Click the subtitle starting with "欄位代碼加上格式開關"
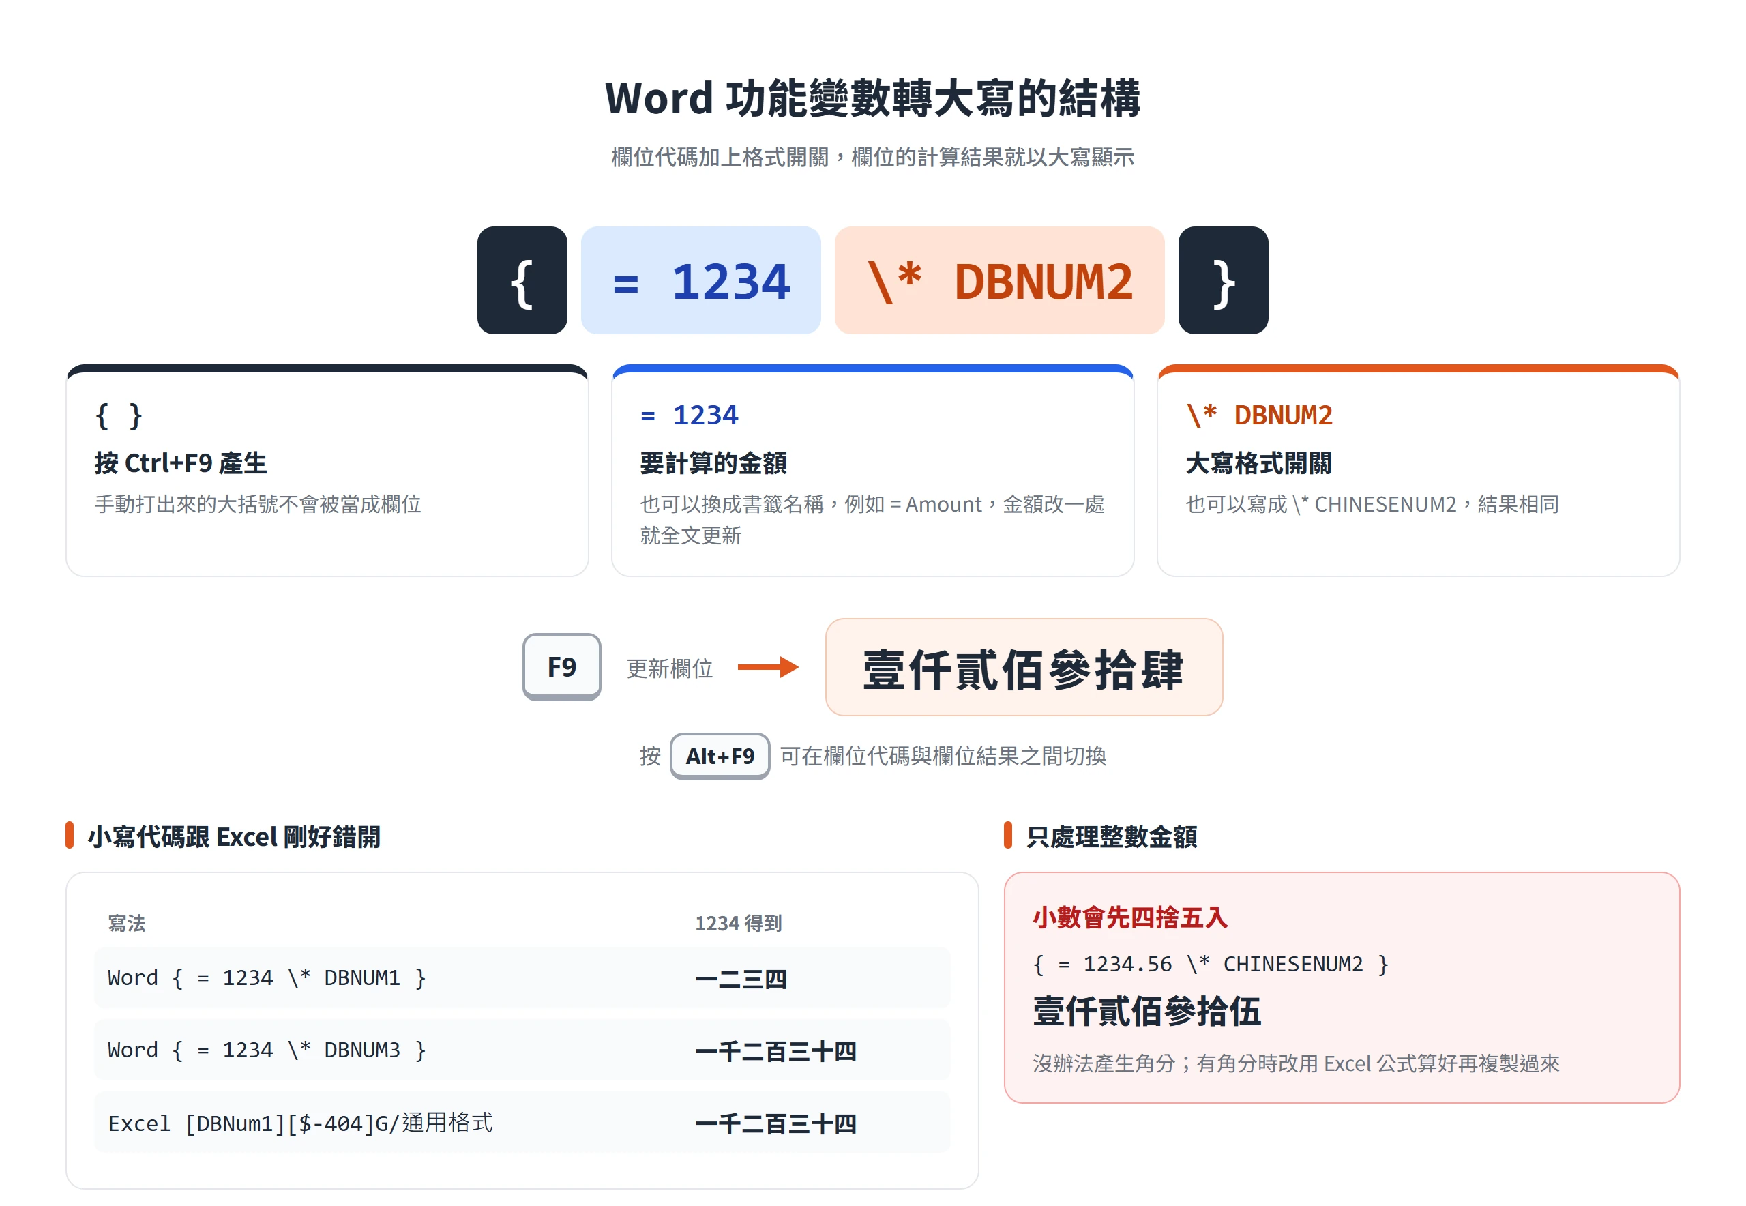 [x=872, y=157]
